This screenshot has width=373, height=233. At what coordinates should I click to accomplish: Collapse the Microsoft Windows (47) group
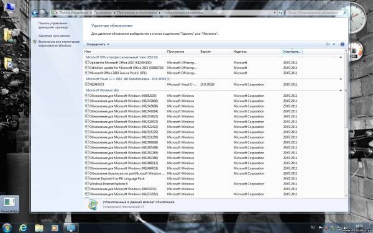pos(341,90)
